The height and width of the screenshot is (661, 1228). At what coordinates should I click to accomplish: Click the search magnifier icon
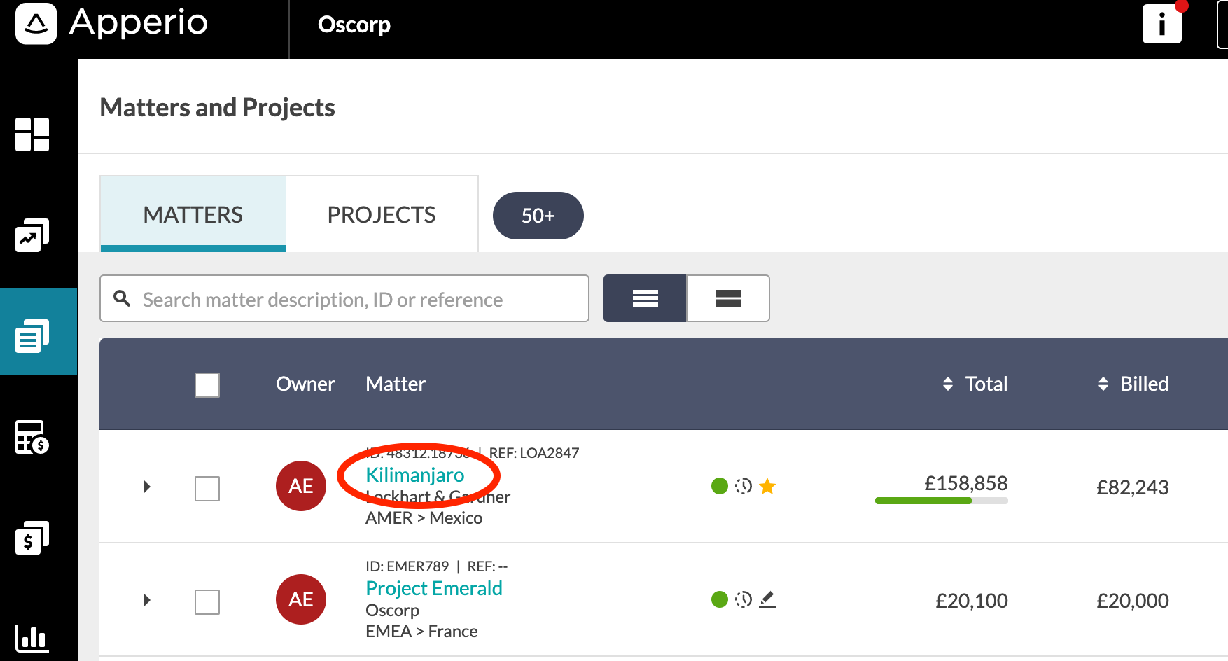123,298
